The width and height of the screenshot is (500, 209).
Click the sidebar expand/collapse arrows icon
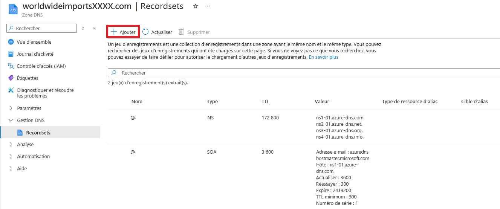point(83,28)
